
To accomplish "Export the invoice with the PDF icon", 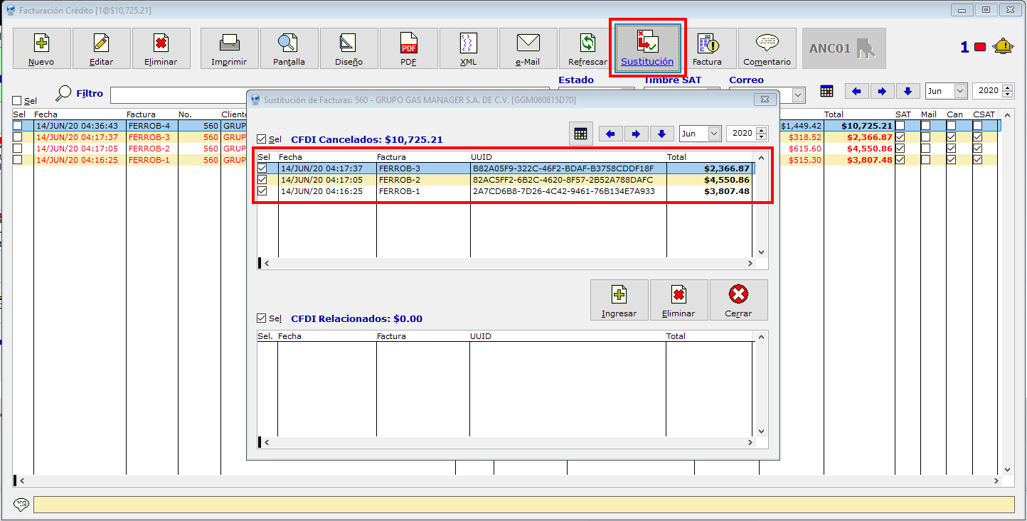I will click(409, 48).
